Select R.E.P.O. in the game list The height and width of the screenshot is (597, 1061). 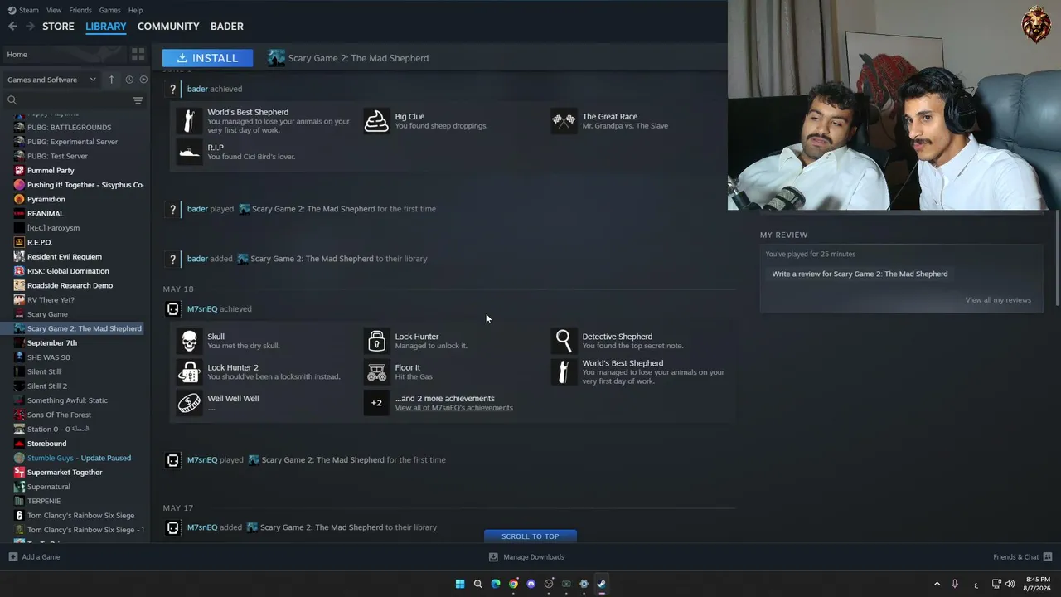[40, 242]
